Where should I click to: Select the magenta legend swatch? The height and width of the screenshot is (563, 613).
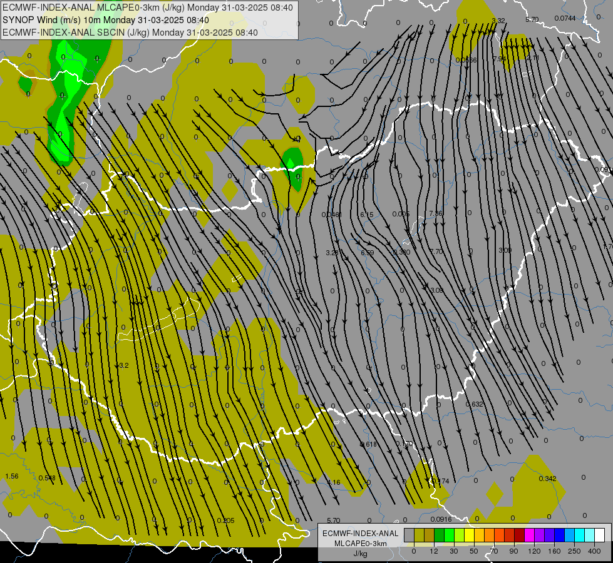(x=530, y=535)
